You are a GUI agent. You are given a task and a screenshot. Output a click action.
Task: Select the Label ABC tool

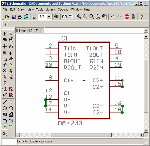coord(11,127)
